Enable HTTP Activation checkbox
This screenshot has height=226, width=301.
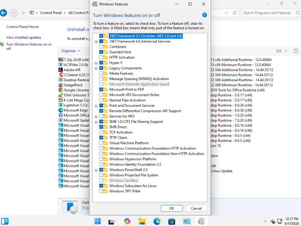click(101, 57)
